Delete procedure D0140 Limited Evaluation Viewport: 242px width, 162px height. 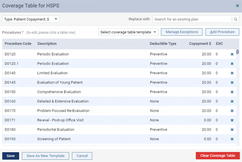coord(232,73)
